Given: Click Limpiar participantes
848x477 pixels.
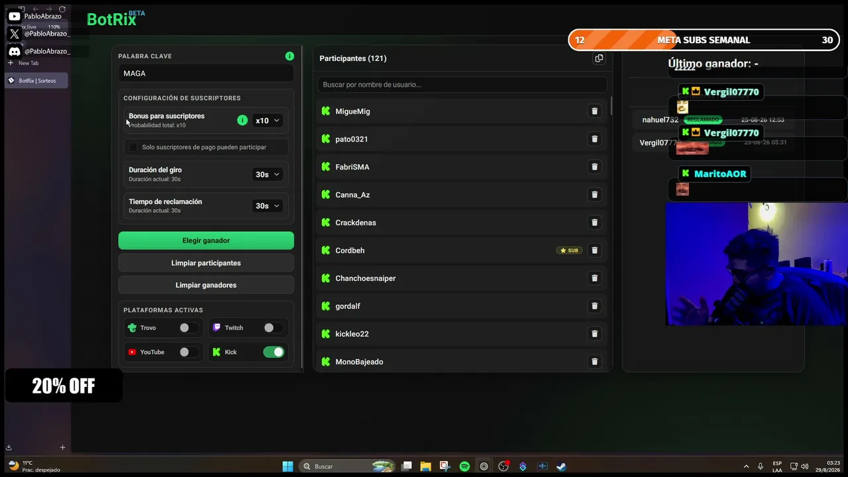Looking at the screenshot, I should [x=206, y=263].
